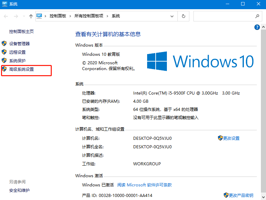Click the 4.00 GB RAM value
The image size is (266, 200).
(x=141, y=101)
